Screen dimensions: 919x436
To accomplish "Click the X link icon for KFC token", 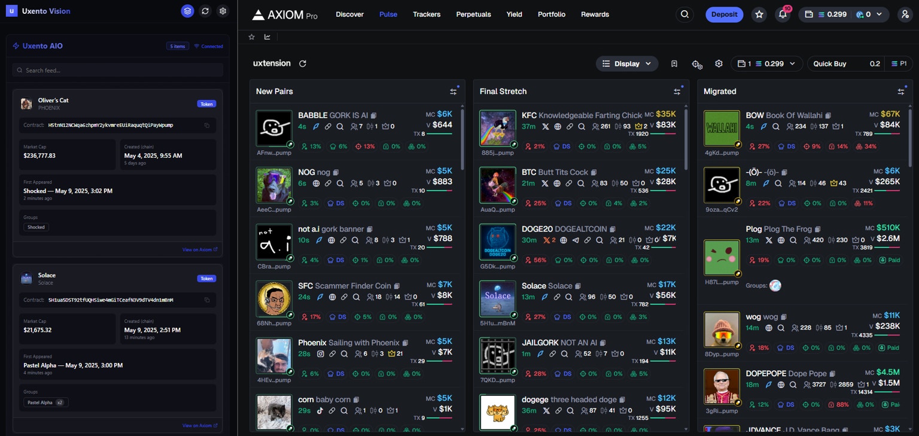I will point(546,126).
